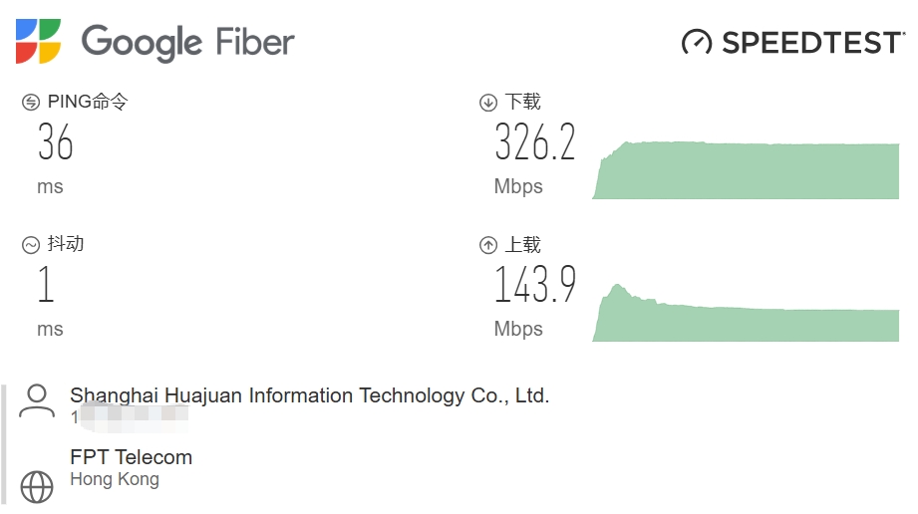The height and width of the screenshot is (514, 918).
Task: Click the Google Fiber wordmark text
Action: coord(187,43)
